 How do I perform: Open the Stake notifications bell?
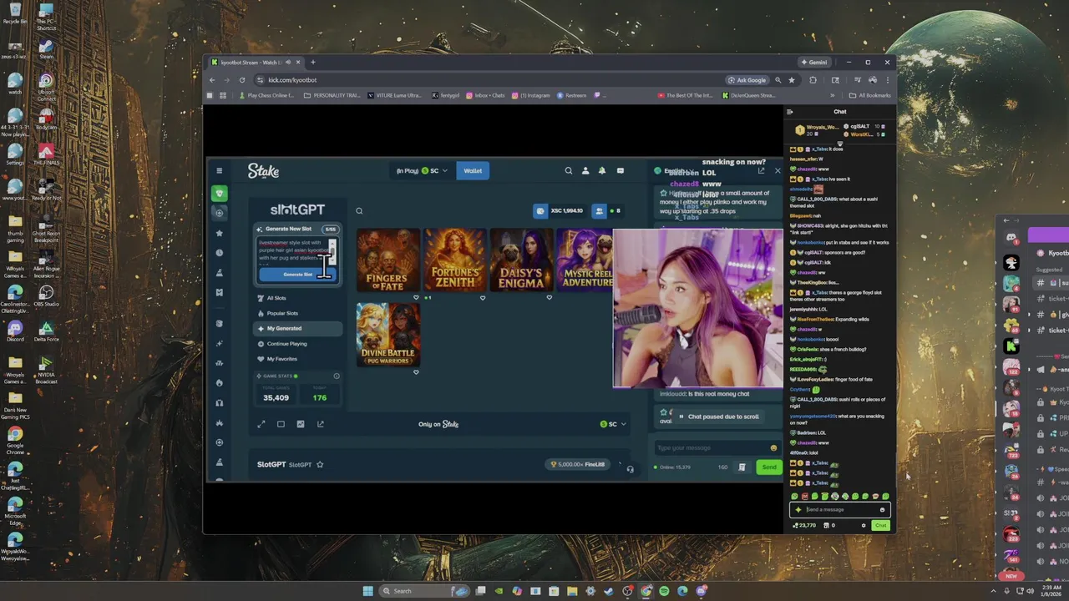point(601,170)
